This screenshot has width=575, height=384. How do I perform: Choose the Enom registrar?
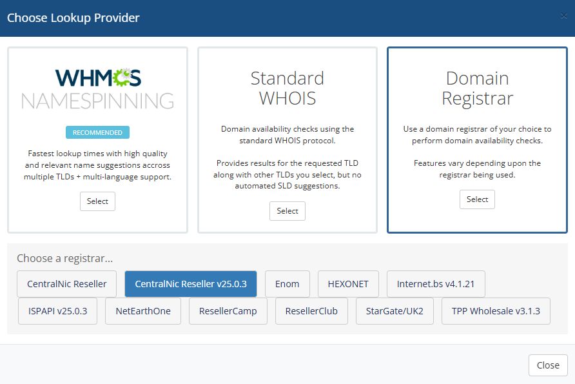(287, 284)
